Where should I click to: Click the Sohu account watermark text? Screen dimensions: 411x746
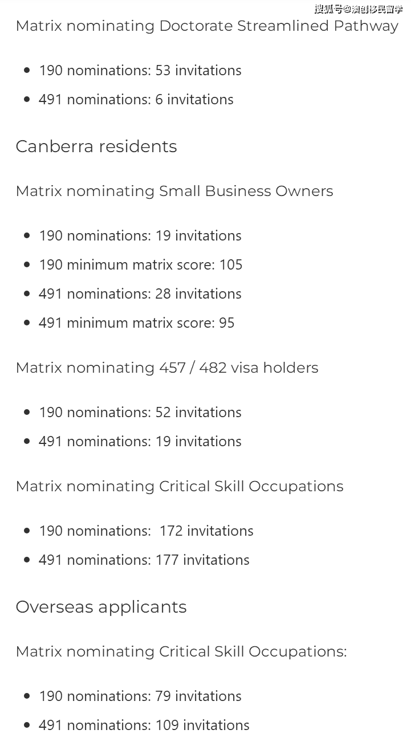click(359, 9)
